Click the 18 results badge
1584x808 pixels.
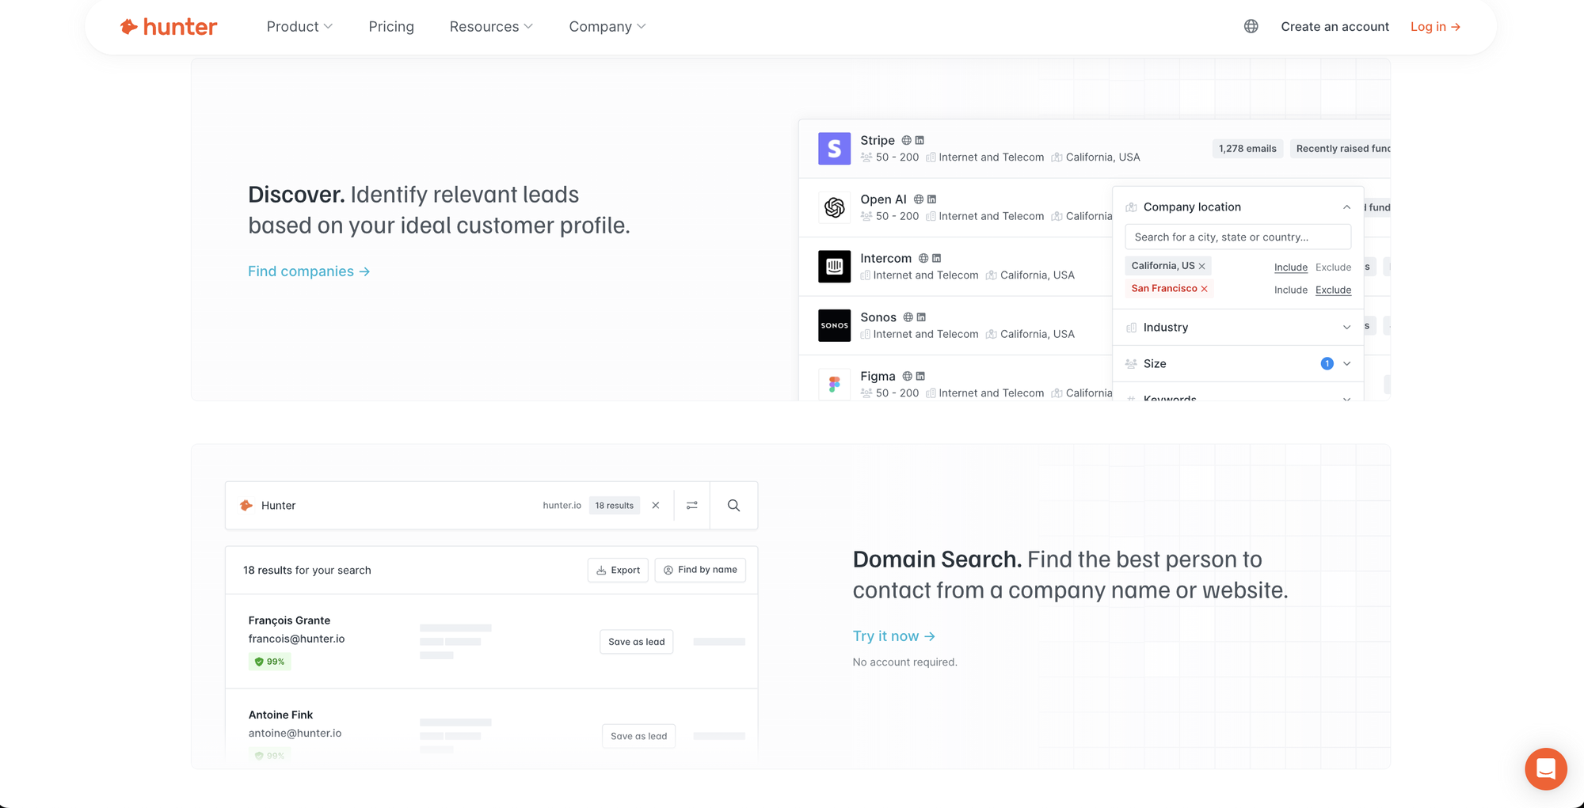click(615, 506)
